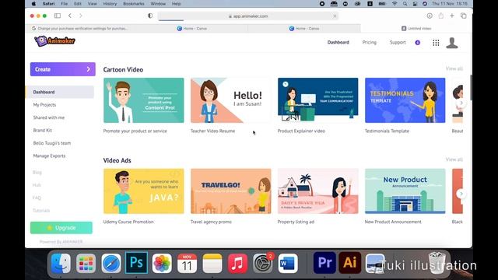Open Music in the Dock
Screen dimensions: 498x280
pos(237,263)
